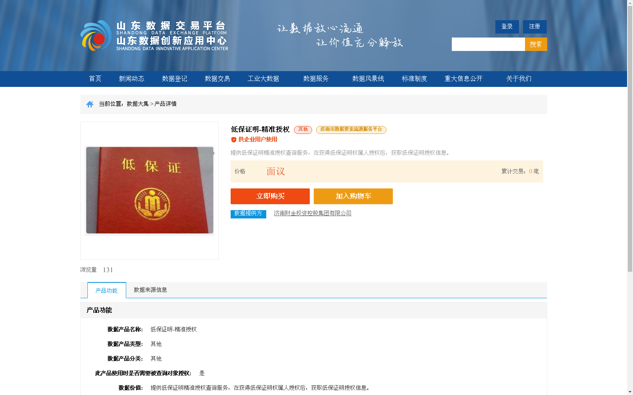Click the 济南市数据要素流通服务平台 tag

tap(351, 130)
